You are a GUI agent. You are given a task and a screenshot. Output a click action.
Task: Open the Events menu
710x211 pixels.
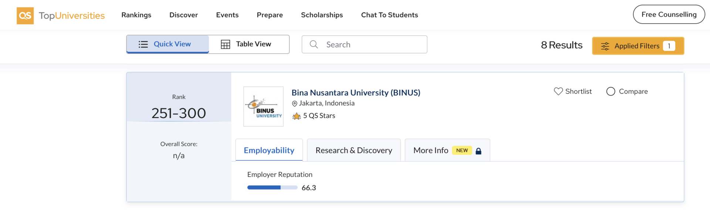(x=227, y=15)
